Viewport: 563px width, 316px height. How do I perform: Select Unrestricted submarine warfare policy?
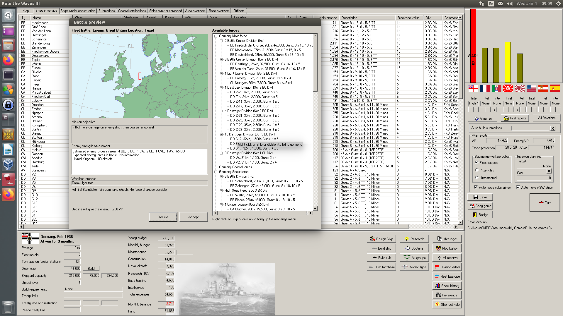pos(477,178)
